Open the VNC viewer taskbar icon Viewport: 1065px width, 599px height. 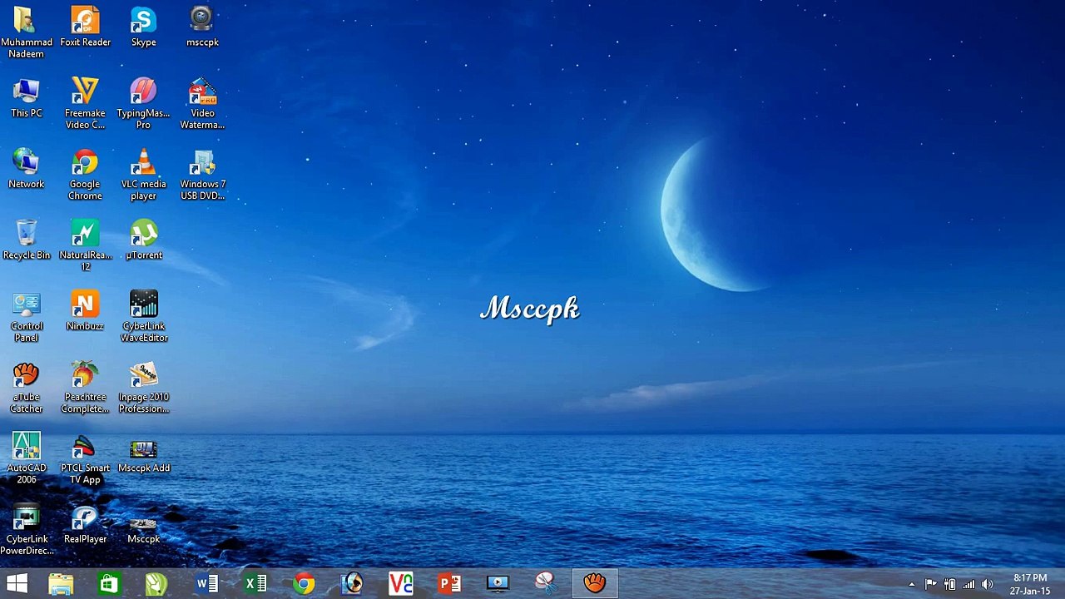(400, 583)
